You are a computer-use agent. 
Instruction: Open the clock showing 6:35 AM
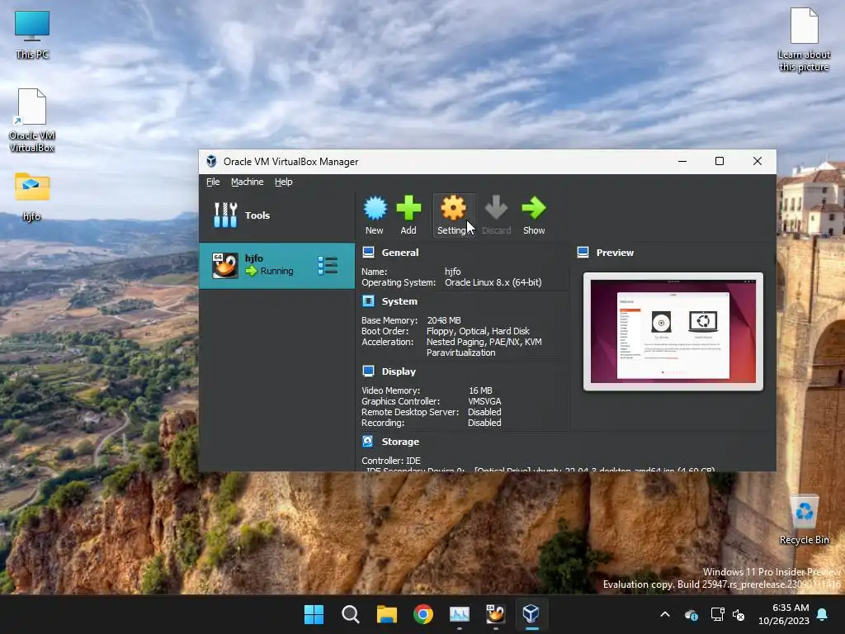(x=784, y=614)
